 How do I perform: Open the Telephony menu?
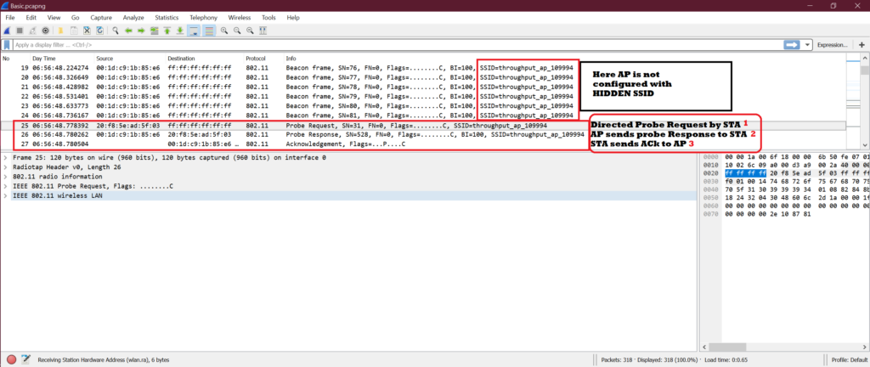(203, 18)
